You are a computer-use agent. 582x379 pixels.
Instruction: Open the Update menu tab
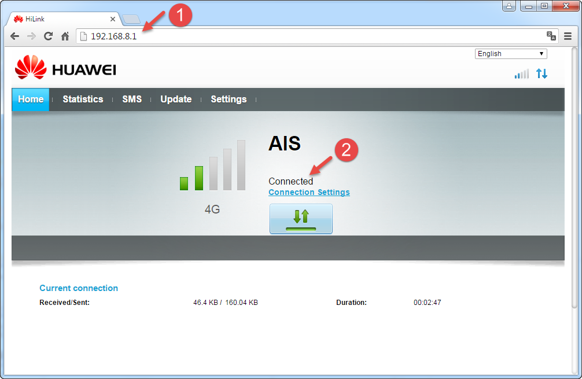176,99
